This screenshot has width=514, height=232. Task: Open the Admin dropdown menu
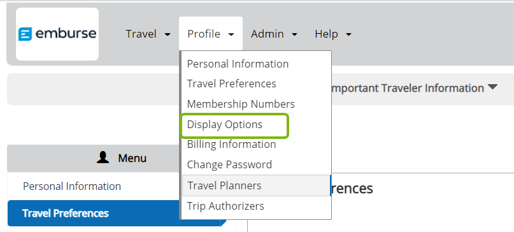[x=274, y=34]
